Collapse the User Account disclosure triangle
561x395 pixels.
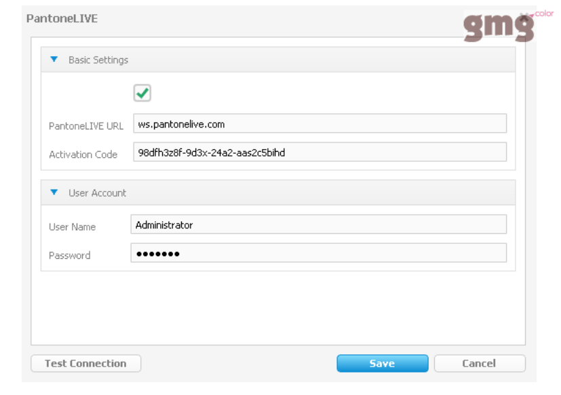pos(54,192)
